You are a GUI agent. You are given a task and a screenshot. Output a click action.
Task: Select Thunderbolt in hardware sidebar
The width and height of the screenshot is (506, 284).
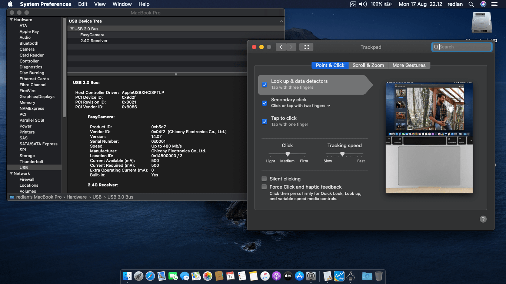pos(31,162)
